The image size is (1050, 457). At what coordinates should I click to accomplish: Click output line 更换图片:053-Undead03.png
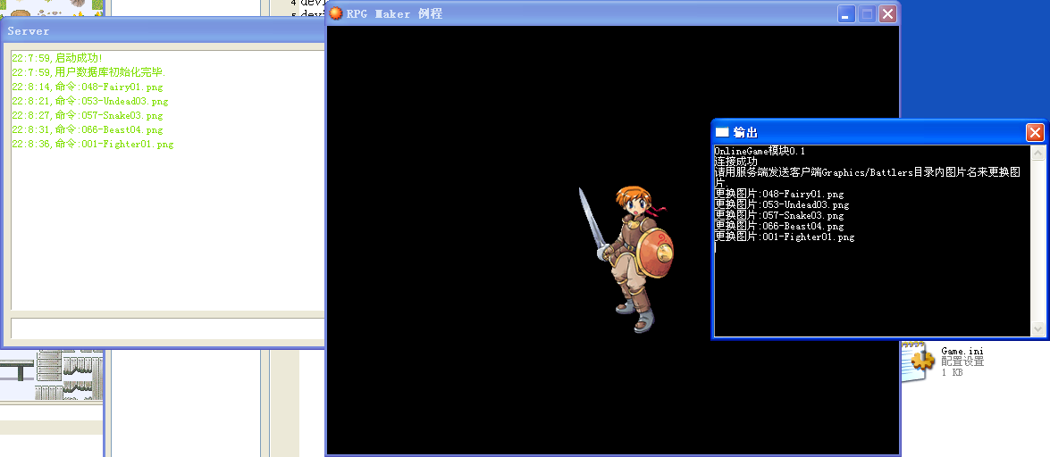click(782, 204)
